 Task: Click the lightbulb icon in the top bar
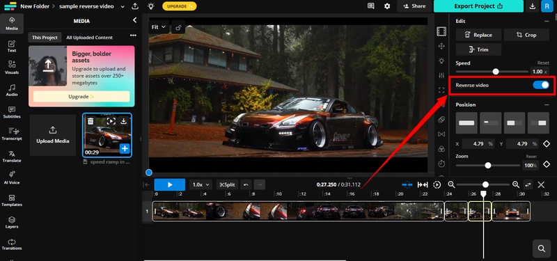click(151, 6)
